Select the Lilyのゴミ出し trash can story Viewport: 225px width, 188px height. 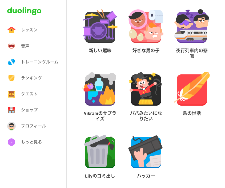(x=100, y=152)
